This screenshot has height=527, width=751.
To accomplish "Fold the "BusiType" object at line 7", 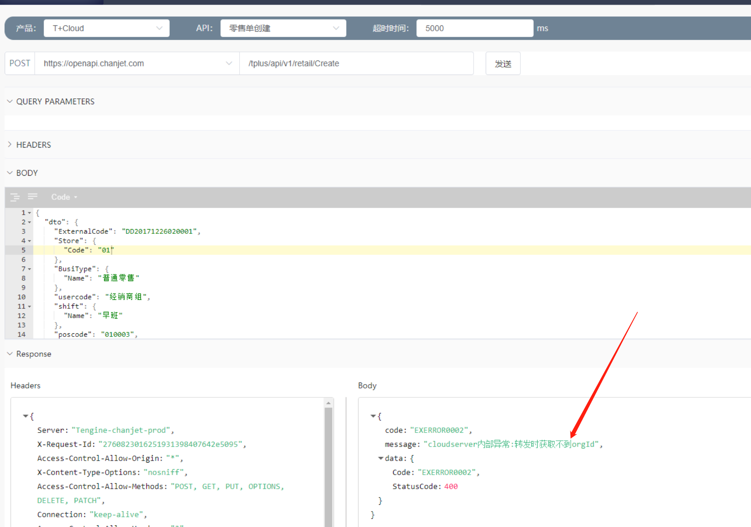I will (x=29, y=269).
